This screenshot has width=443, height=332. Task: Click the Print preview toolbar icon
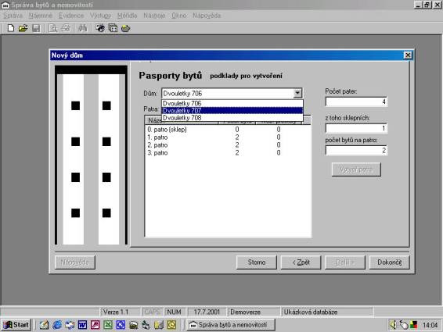53,28
